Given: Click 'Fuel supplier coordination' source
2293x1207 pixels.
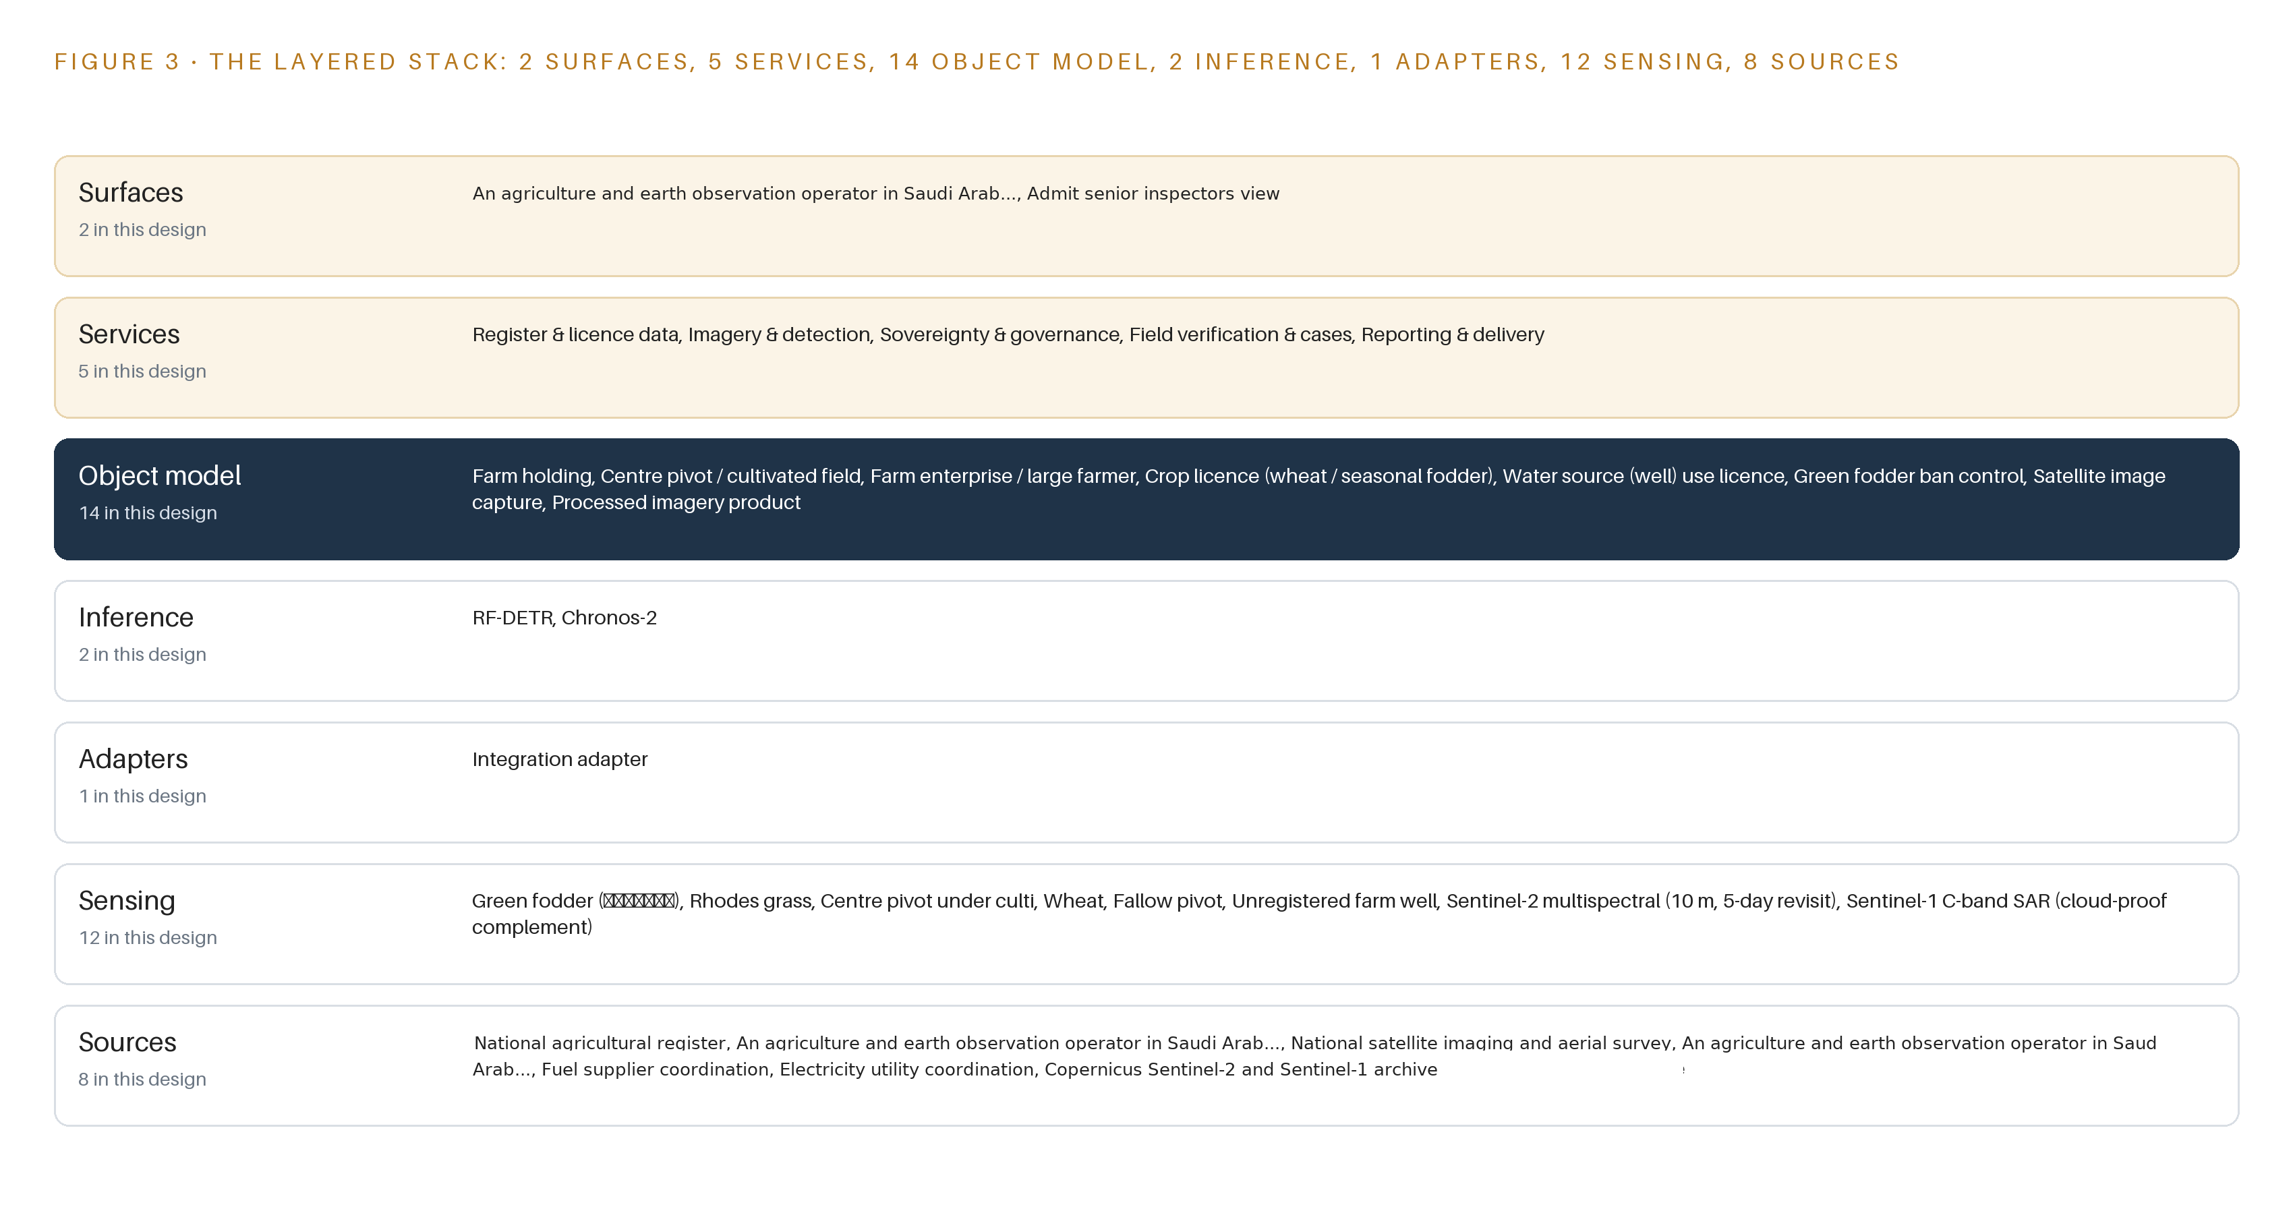Looking at the screenshot, I should click(656, 1069).
